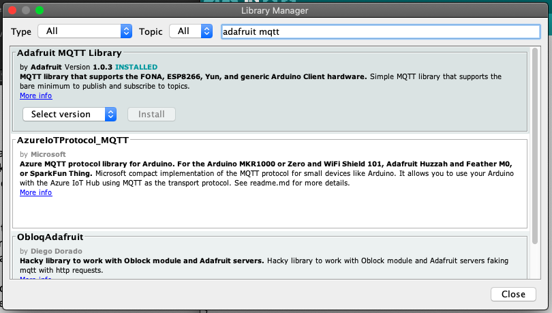The height and width of the screenshot is (313, 552).
Task: Select the ObloqAdafruit entry title
Action: pos(50,237)
